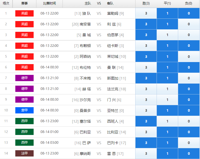Select loss (0) for match 5 阿森纳 vs 莱切城

(189, 57)
